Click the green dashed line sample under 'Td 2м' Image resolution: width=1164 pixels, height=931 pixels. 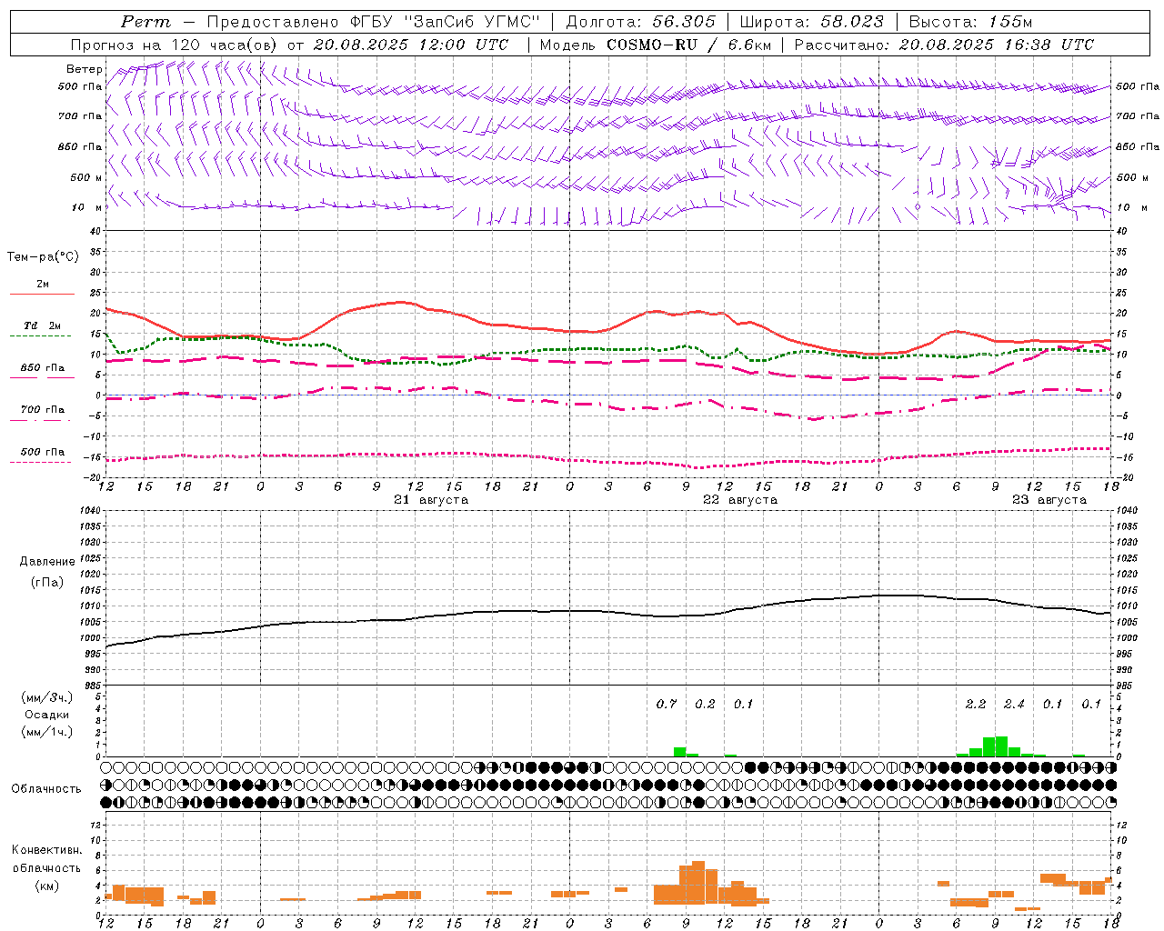40,336
